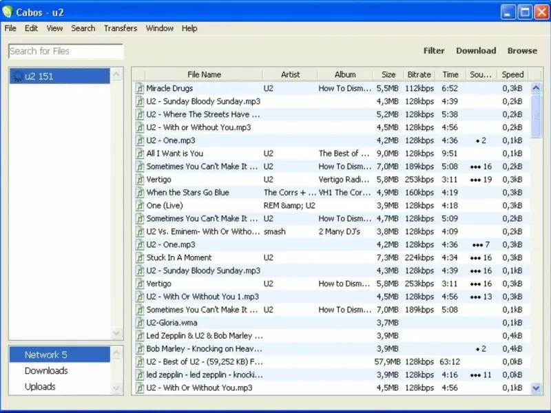The width and height of the screenshot is (551, 413).
Task: Open the Edit menu
Action: tap(31, 28)
